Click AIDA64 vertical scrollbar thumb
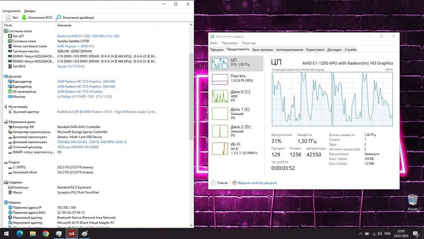424x239 pixels. 191,97
